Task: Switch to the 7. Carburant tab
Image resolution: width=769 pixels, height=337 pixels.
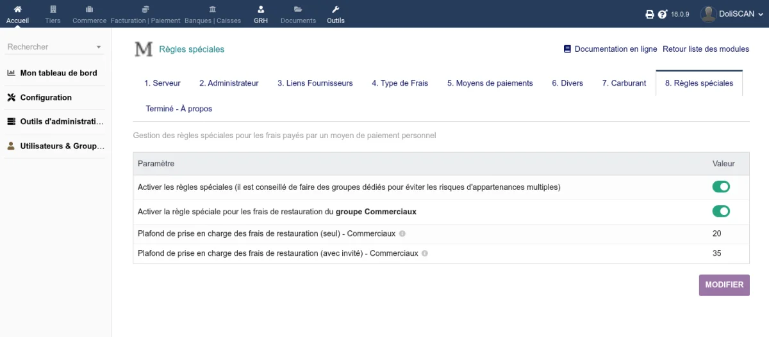Action: (x=624, y=83)
